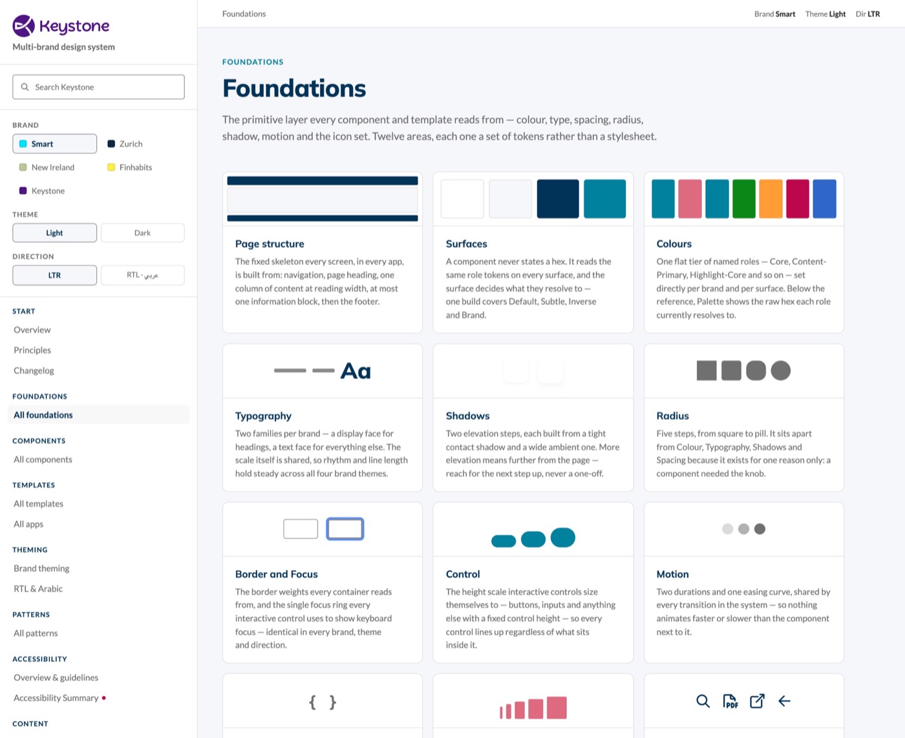Switch brand to New Ireland
Image resolution: width=905 pixels, height=738 pixels.
tap(54, 167)
